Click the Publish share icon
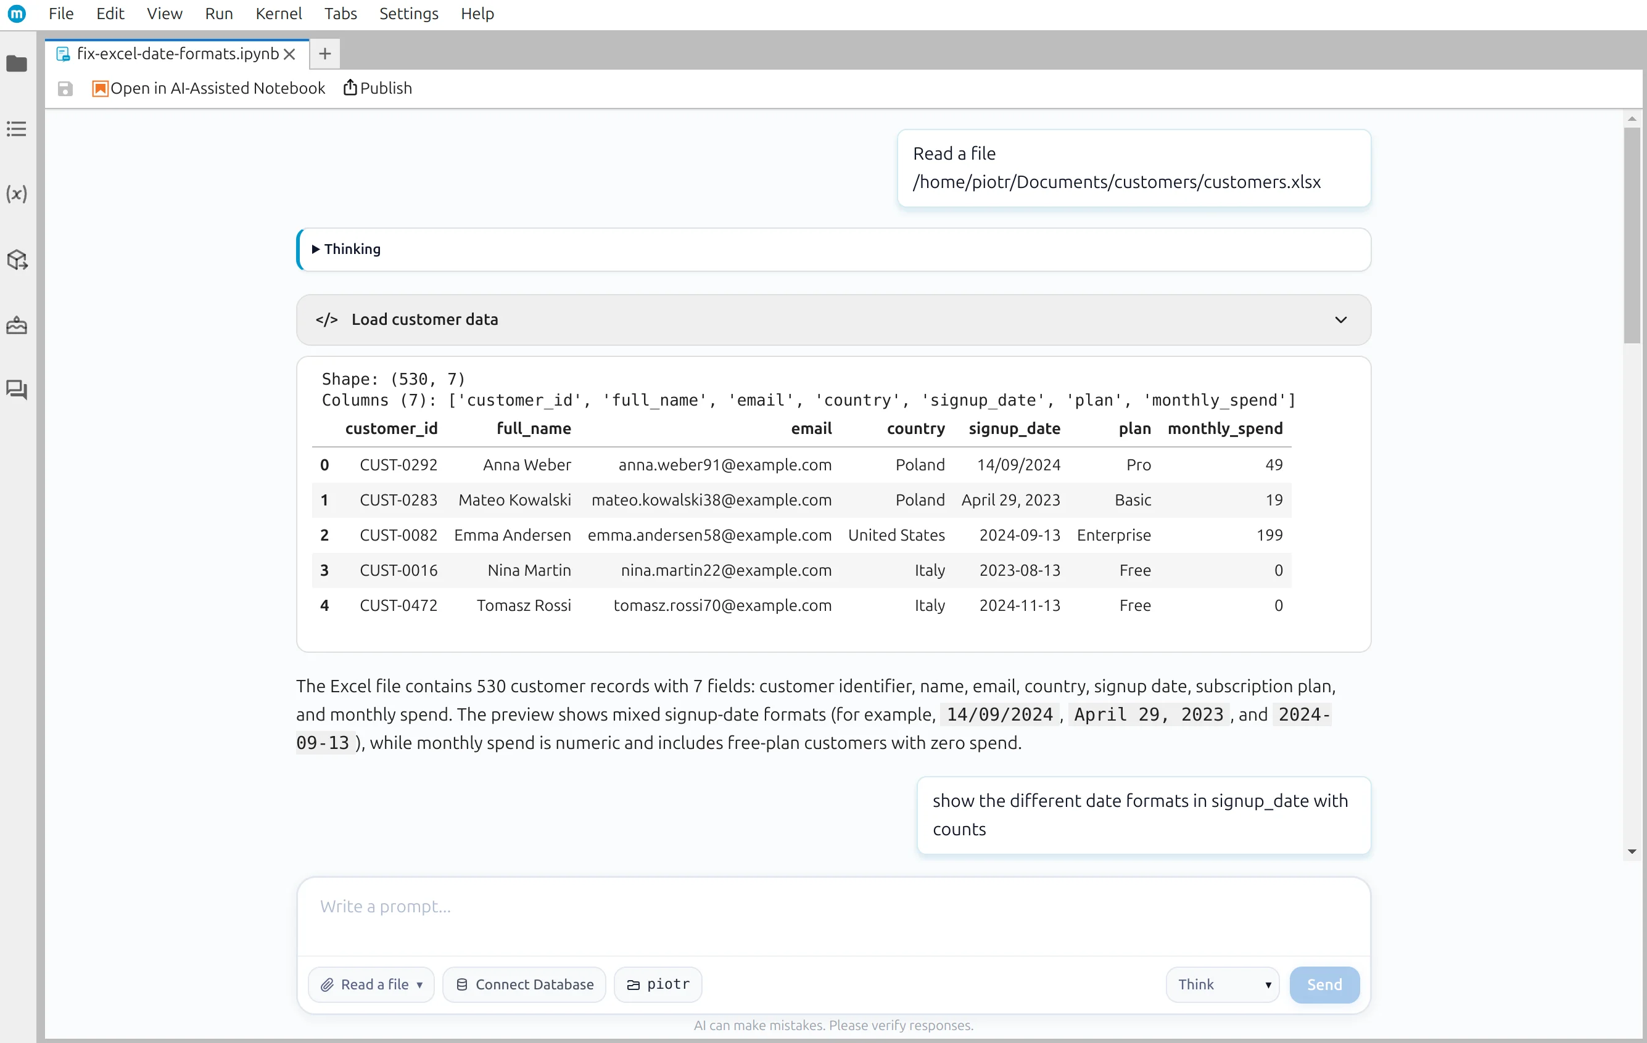The image size is (1647, 1043). 350,88
